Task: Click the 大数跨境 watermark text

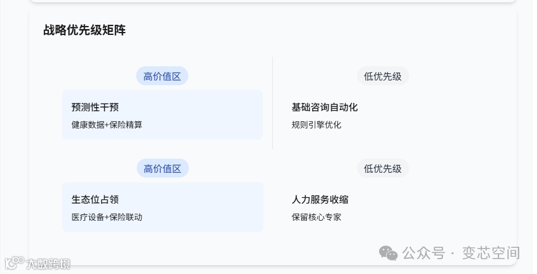Action: click(x=48, y=264)
